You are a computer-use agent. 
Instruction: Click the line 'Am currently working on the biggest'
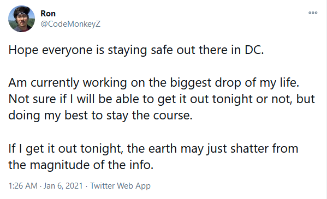tap(154, 83)
